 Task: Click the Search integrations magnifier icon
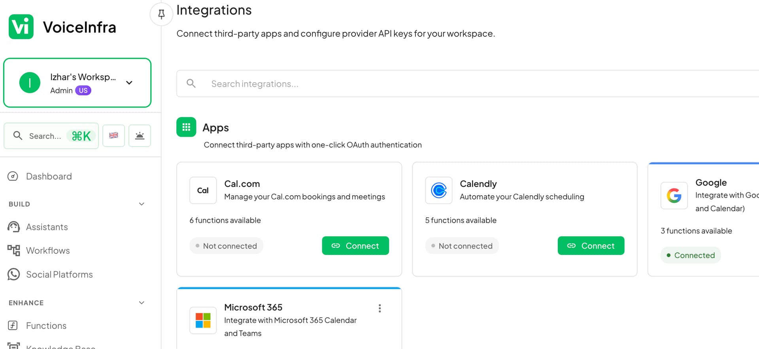point(191,83)
